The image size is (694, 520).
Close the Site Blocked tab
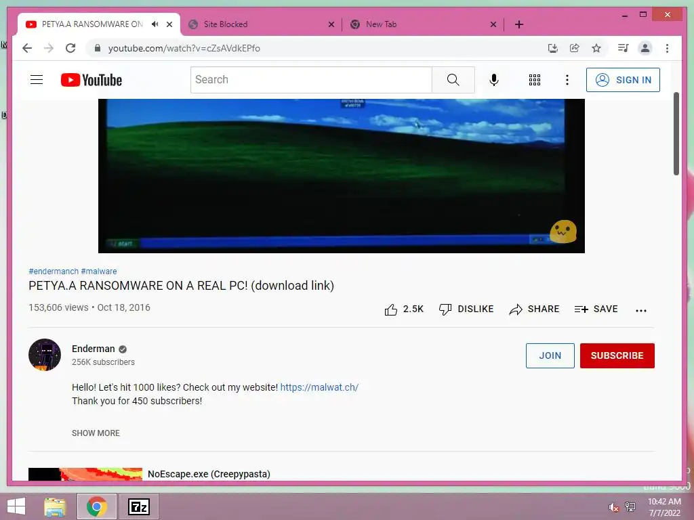click(331, 25)
